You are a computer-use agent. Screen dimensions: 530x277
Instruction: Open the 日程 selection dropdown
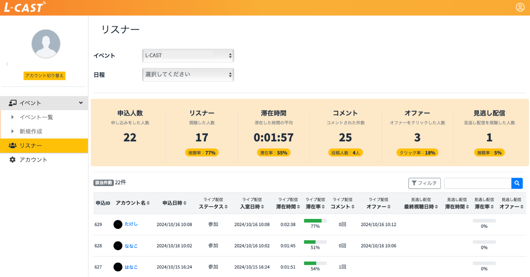tap(188, 74)
